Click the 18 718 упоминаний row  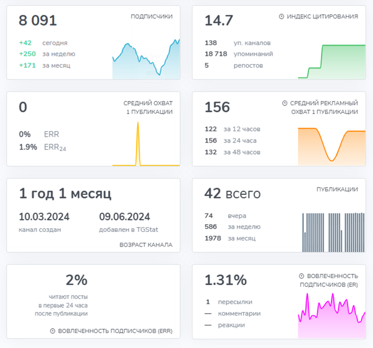(x=239, y=54)
